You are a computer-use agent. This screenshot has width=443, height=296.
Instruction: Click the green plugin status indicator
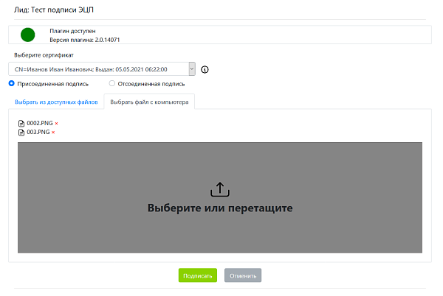click(x=28, y=35)
